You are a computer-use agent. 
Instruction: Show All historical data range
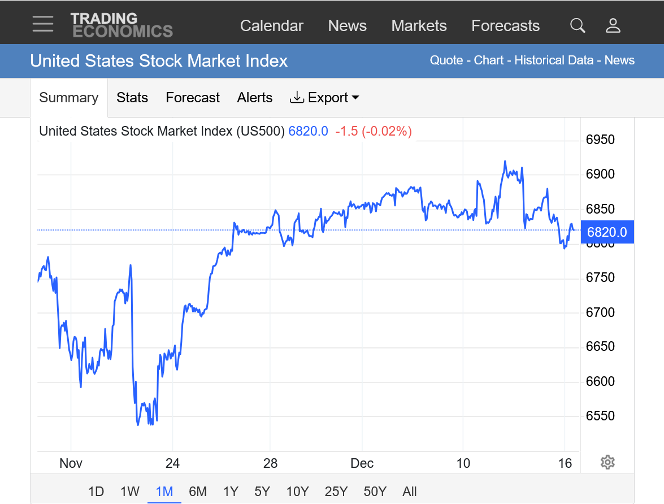410,492
